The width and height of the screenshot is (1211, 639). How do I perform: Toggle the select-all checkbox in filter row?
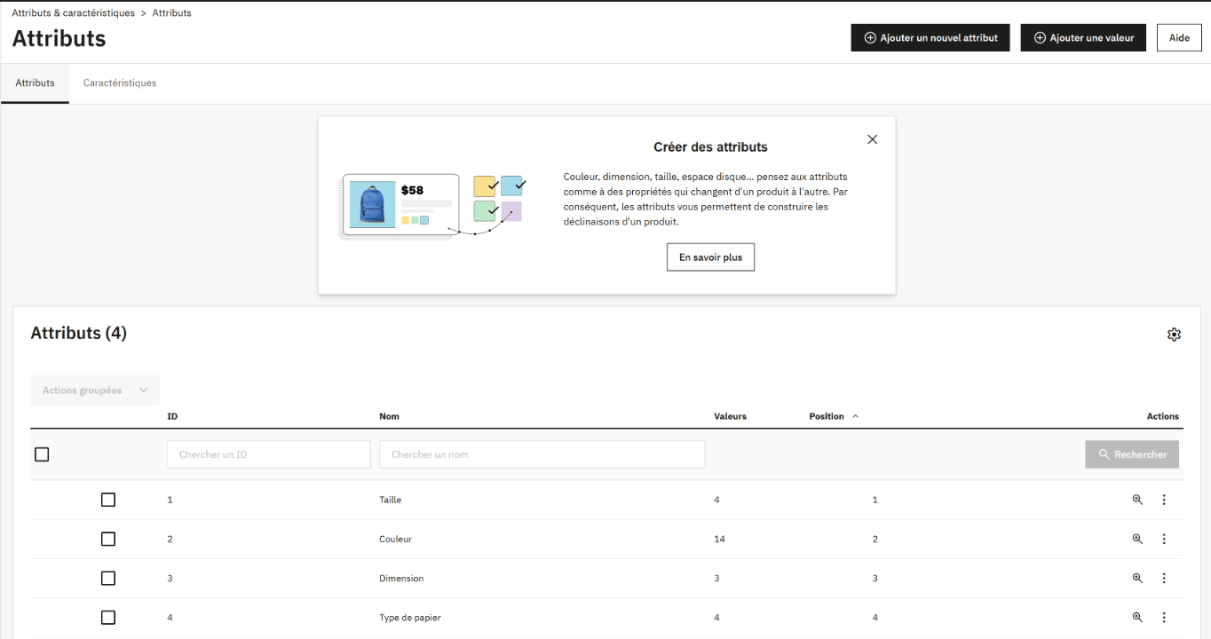[42, 454]
